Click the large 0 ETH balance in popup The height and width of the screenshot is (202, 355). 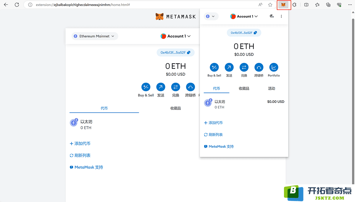click(244, 46)
